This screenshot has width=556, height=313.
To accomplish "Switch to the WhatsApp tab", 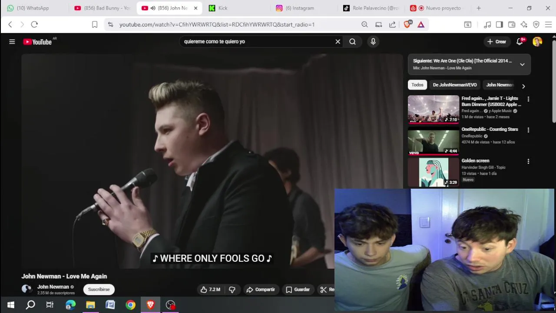I will pyautogui.click(x=34, y=8).
